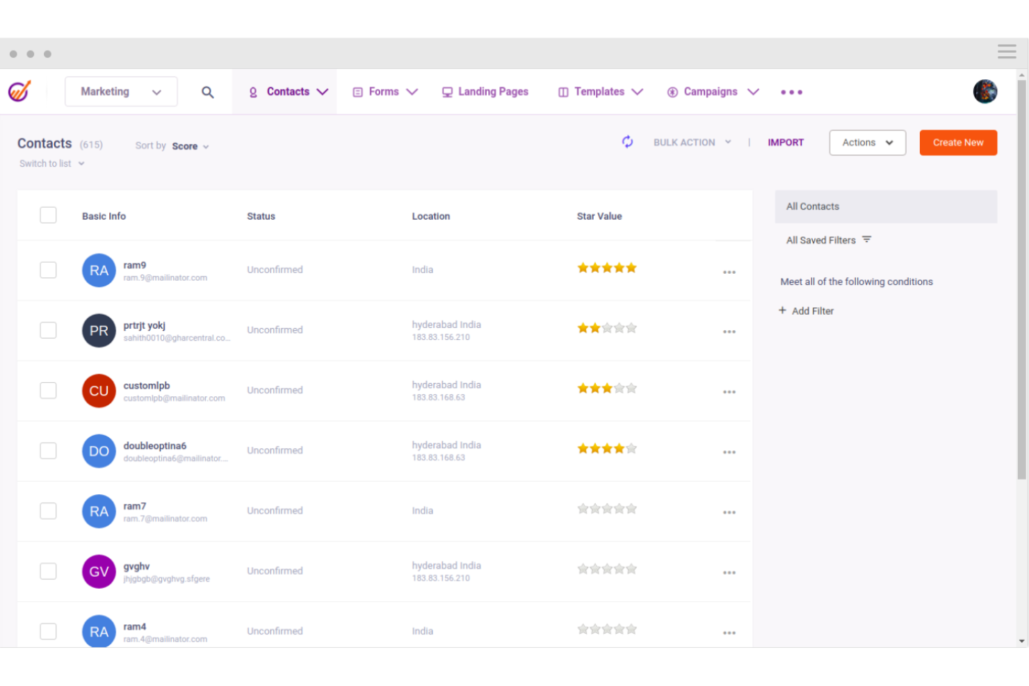Expand the Switch to list dropdown
The width and height of the screenshot is (1029, 686).
coord(52,163)
